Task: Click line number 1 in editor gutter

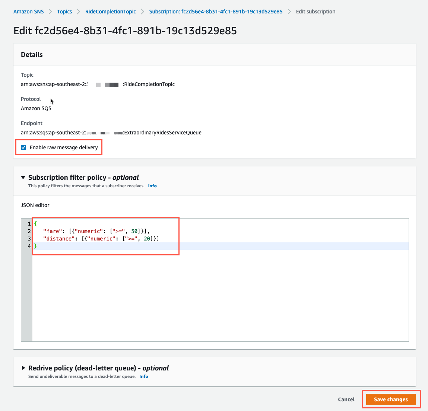Action: tap(29, 224)
